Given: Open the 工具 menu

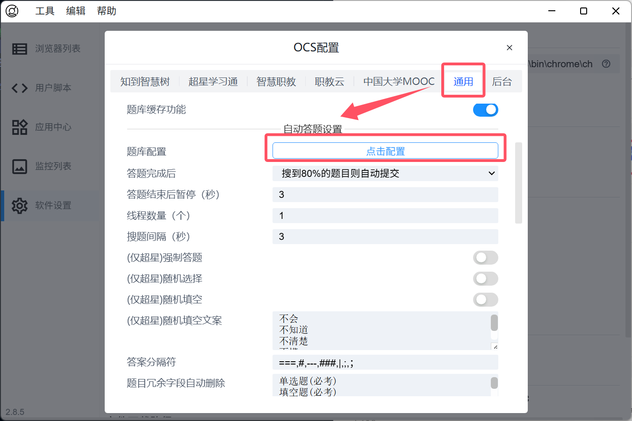Looking at the screenshot, I should click(45, 11).
